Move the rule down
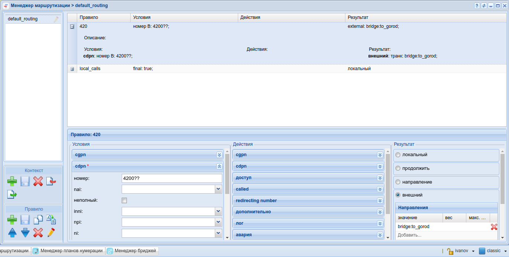 click(25, 233)
